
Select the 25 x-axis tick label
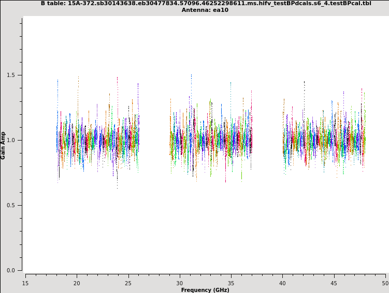128,283
